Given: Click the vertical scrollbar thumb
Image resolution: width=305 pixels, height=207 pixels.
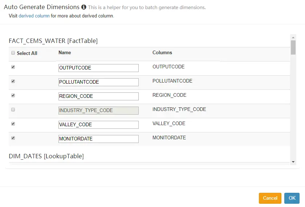Looking at the screenshot, I should pos(293,47).
